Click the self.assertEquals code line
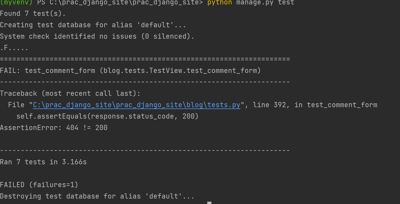The width and height of the screenshot is (400, 204). pyautogui.click(x=107, y=116)
